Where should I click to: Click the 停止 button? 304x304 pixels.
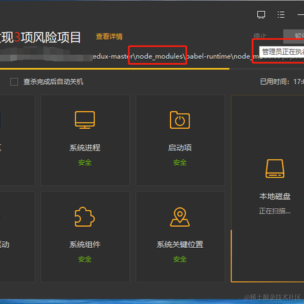260,36
